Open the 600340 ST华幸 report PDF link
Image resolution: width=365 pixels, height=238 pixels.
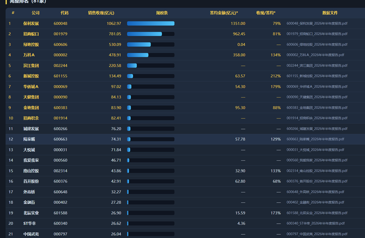coord(315,223)
